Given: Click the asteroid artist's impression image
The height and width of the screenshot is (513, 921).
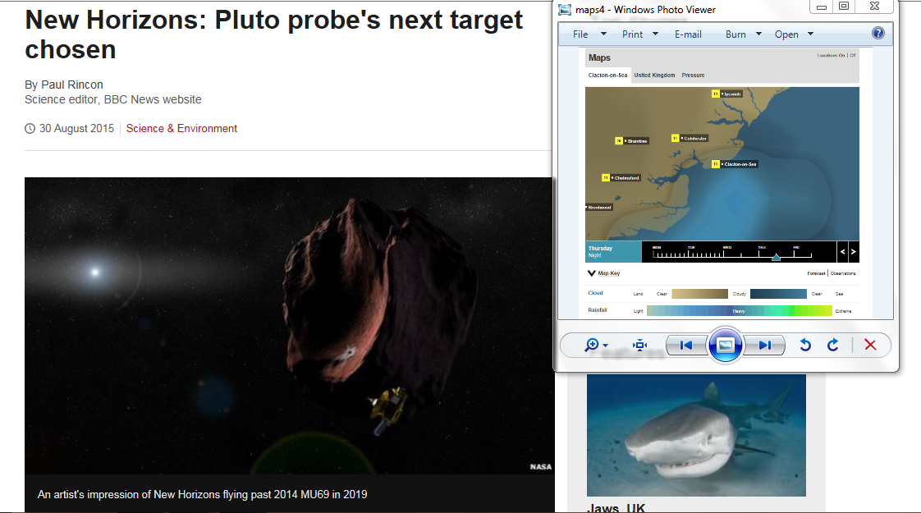Looking at the screenshot, I should coord(289,326).
